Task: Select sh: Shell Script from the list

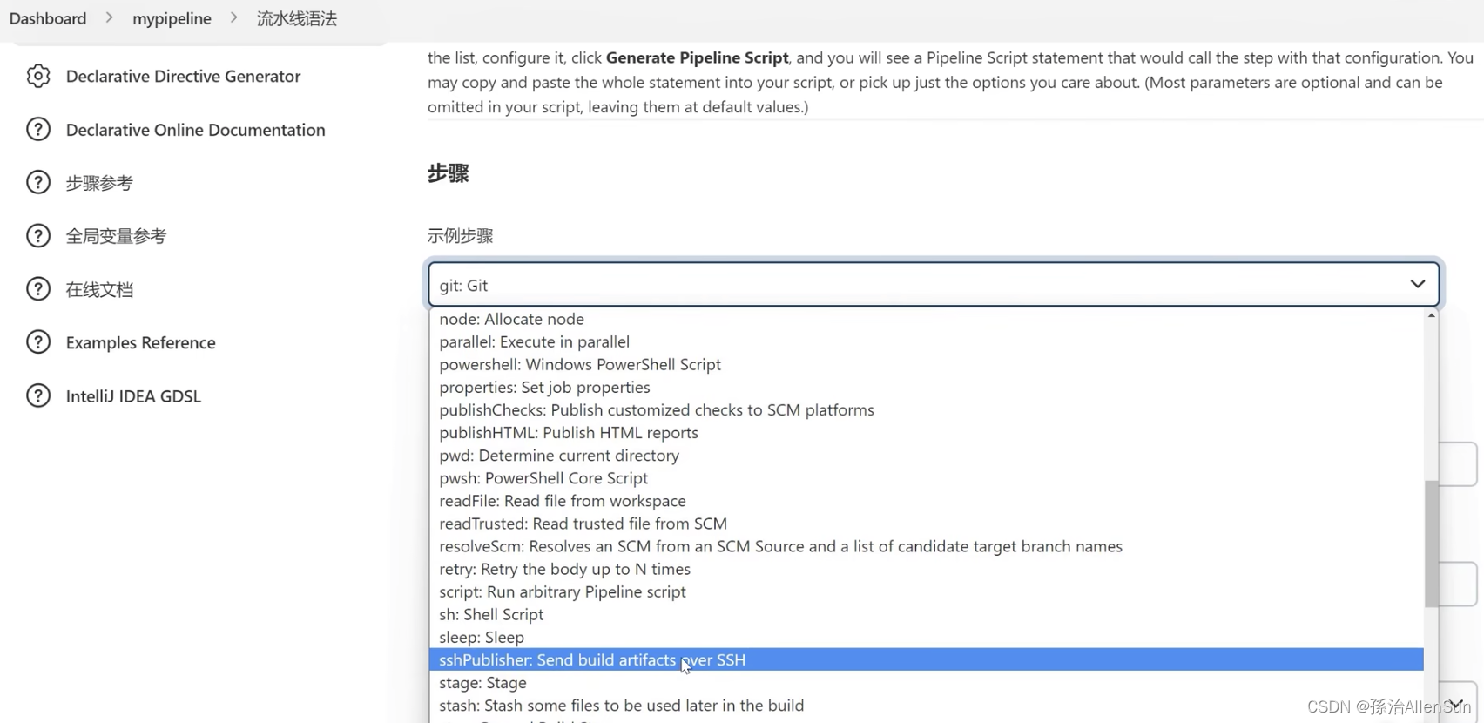Action: tap(491, 614)
